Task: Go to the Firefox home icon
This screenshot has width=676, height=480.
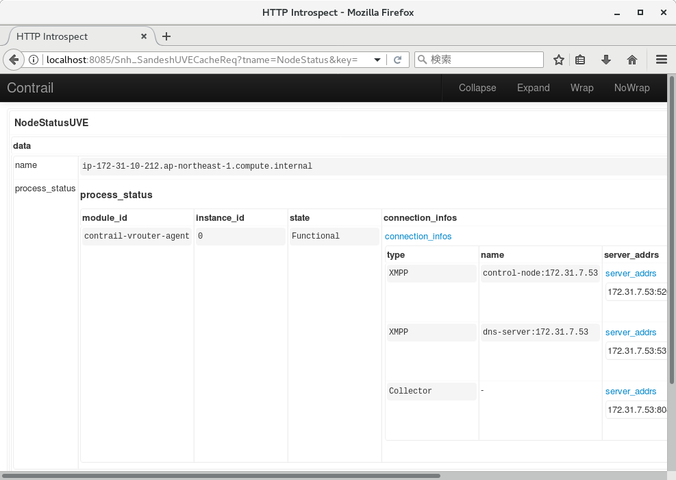Action: pos(632,60)
